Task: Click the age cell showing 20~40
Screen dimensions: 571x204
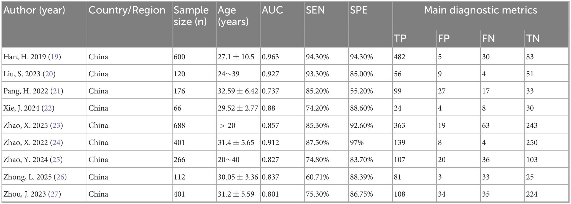Action: (228, 160)
